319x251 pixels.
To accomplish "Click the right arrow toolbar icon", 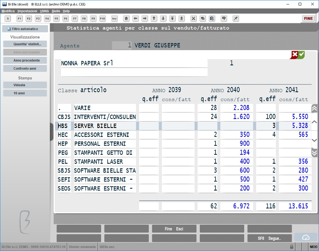I will [145, 18].
